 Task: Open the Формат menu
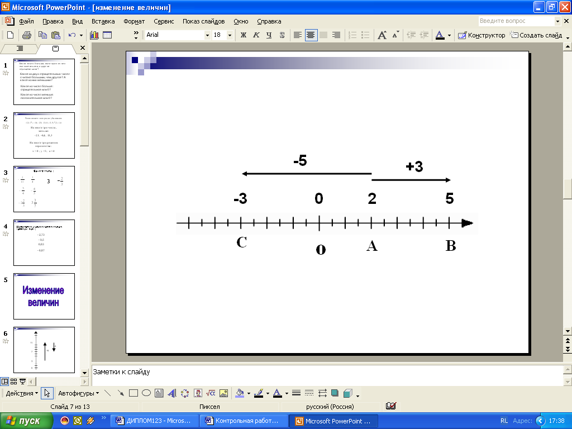[134, 21]
